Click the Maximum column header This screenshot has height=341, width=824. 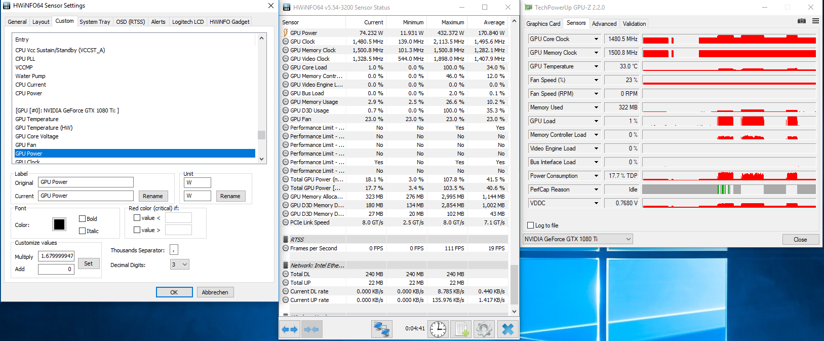click(447, 22)
